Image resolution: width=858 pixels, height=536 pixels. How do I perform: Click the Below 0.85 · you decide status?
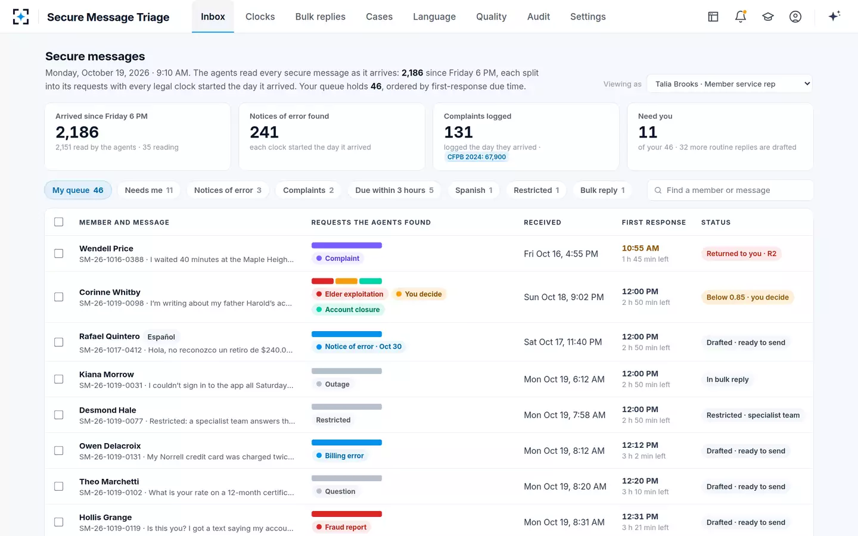click(x=748, y=297)
